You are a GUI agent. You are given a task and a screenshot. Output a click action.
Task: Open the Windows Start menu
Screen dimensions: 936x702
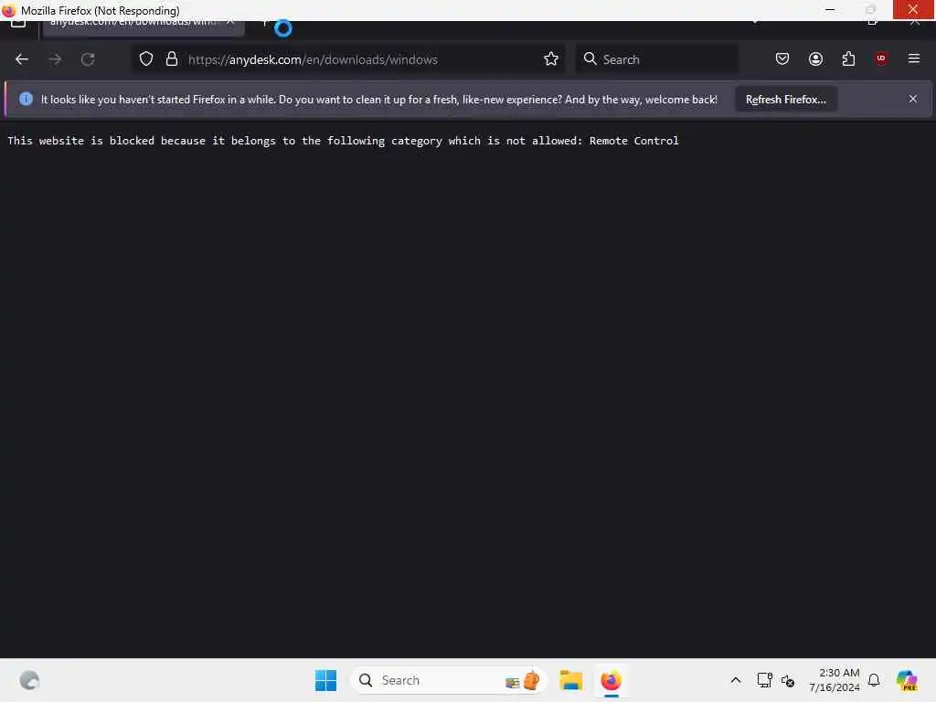point(325,680)
